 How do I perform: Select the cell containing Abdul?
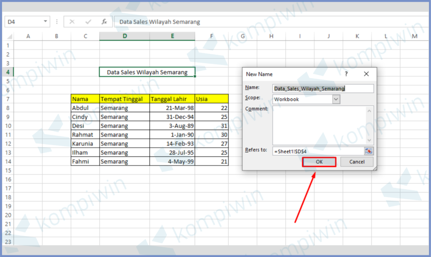pos(85,108)
